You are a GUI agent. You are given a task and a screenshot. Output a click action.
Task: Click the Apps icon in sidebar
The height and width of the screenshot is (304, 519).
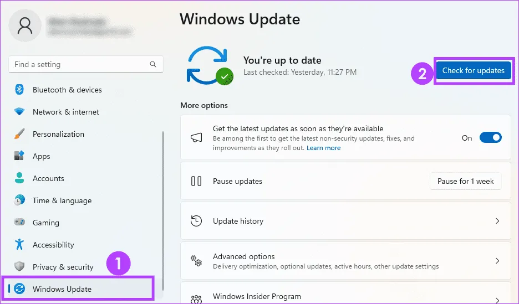tap(19, 156)
